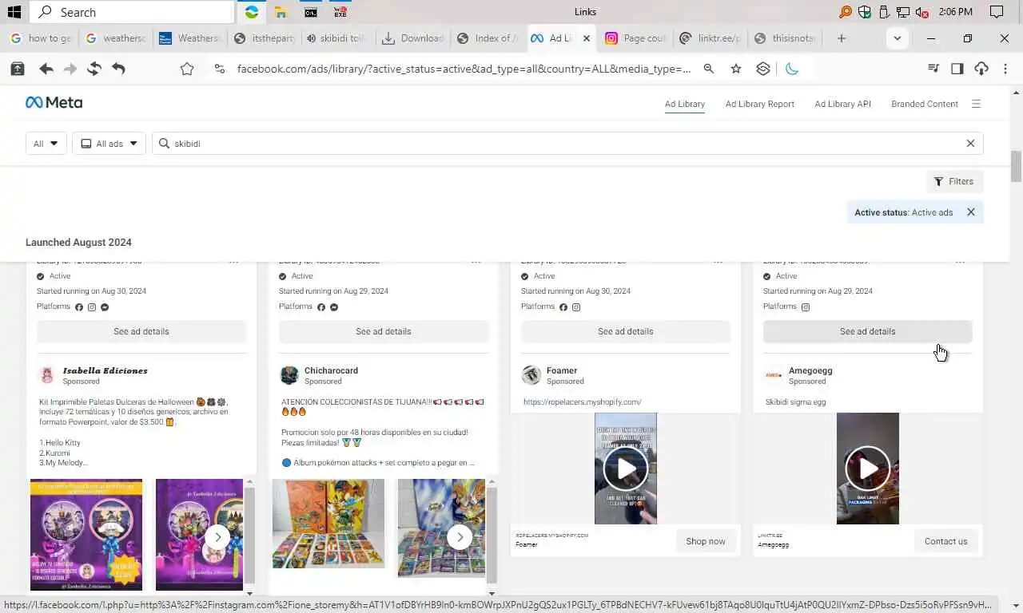
Task: Switch to the Instagram 'Page cou' tab
Action: point(635,38)
